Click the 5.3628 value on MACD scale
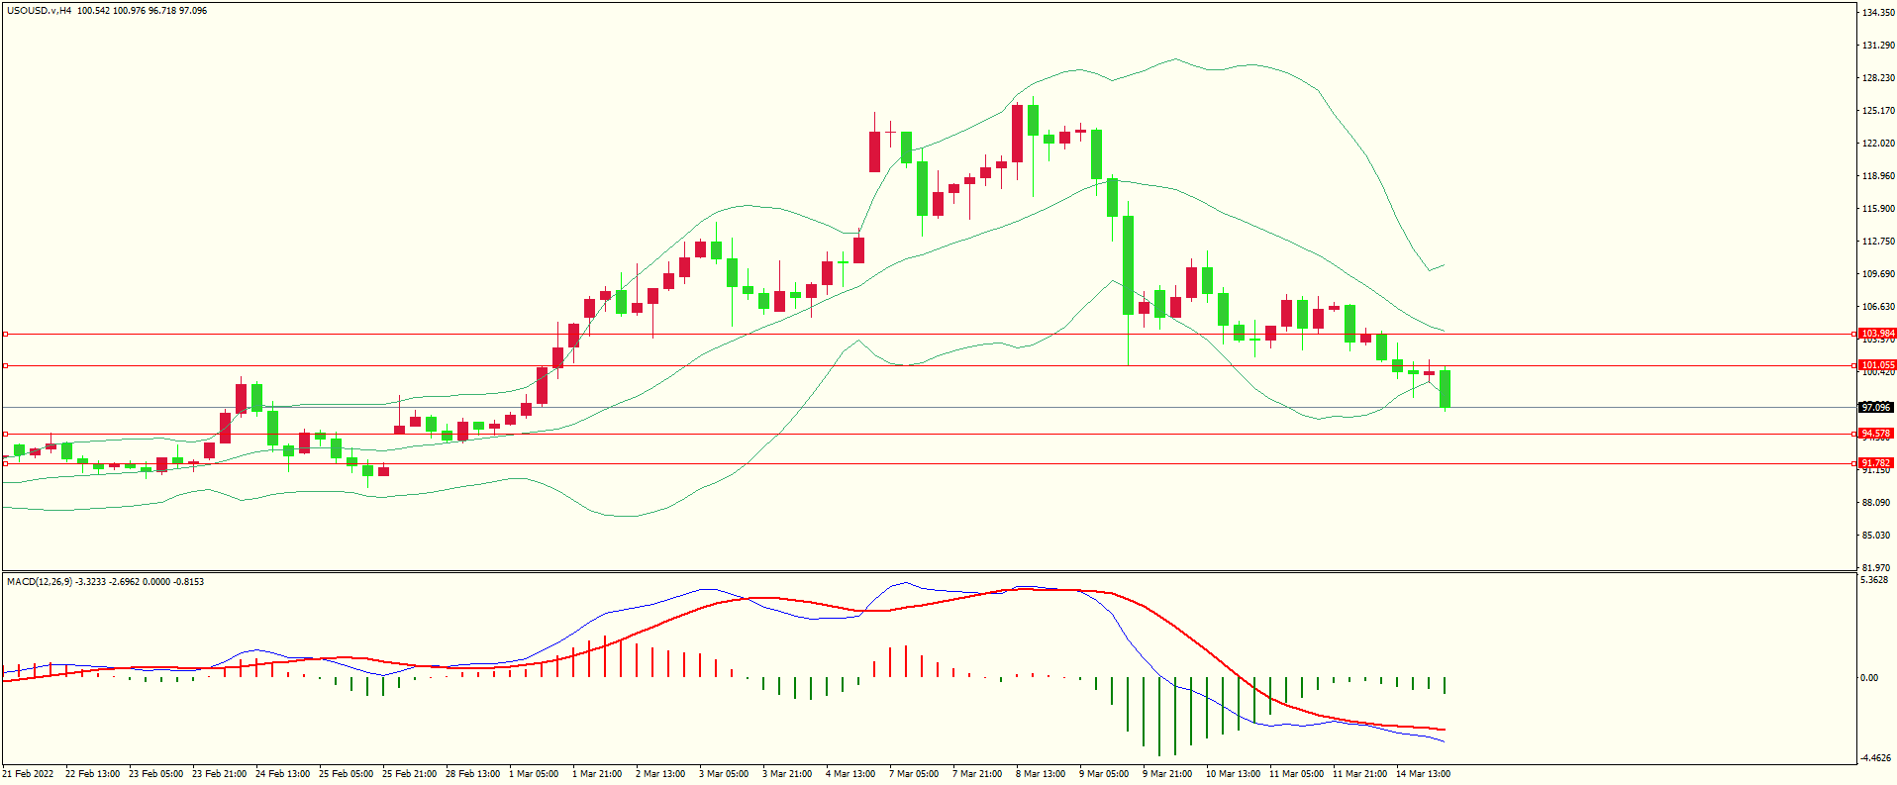 [1874, 580]
